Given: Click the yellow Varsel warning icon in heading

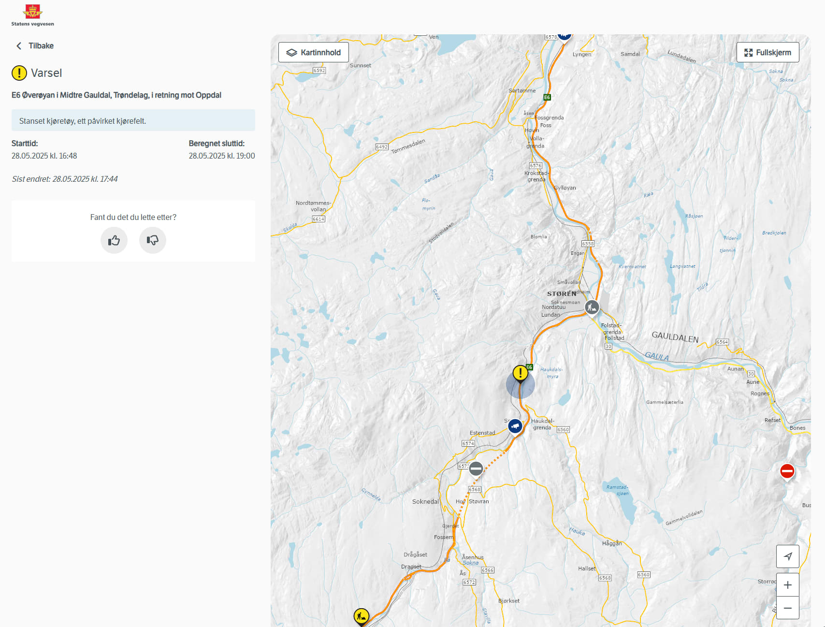Looking at the screenshot, I should pos(19,73).
